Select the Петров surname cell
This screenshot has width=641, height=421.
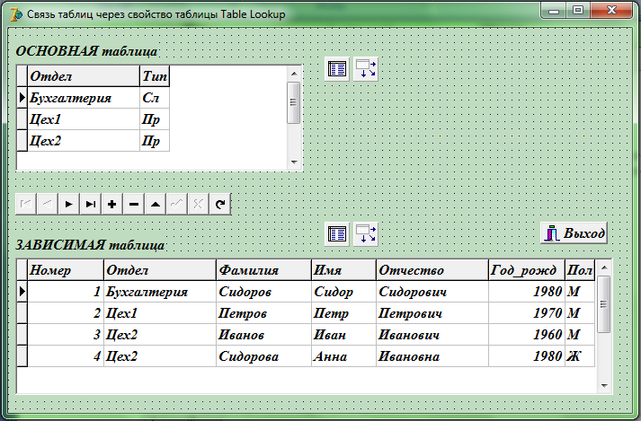[x=263, y=313]
